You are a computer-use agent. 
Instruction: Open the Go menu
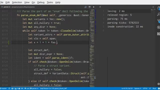(x=33, y=2)
